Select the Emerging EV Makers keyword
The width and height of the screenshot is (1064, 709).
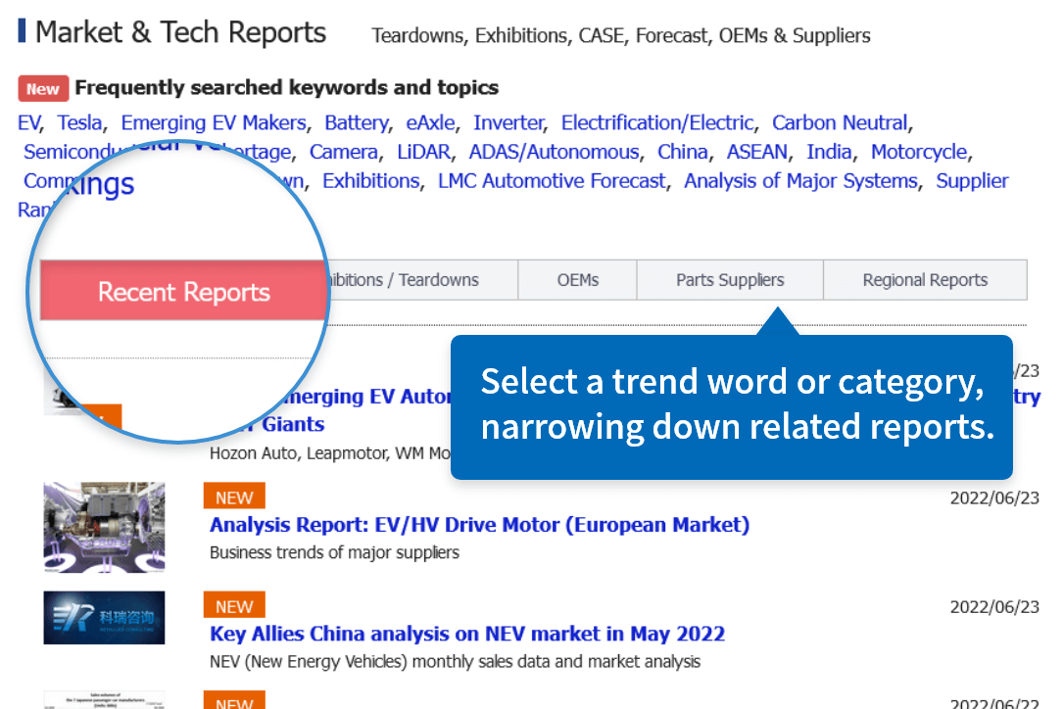click(214, 122)
